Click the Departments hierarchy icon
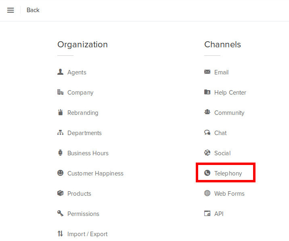 [61, 133]
